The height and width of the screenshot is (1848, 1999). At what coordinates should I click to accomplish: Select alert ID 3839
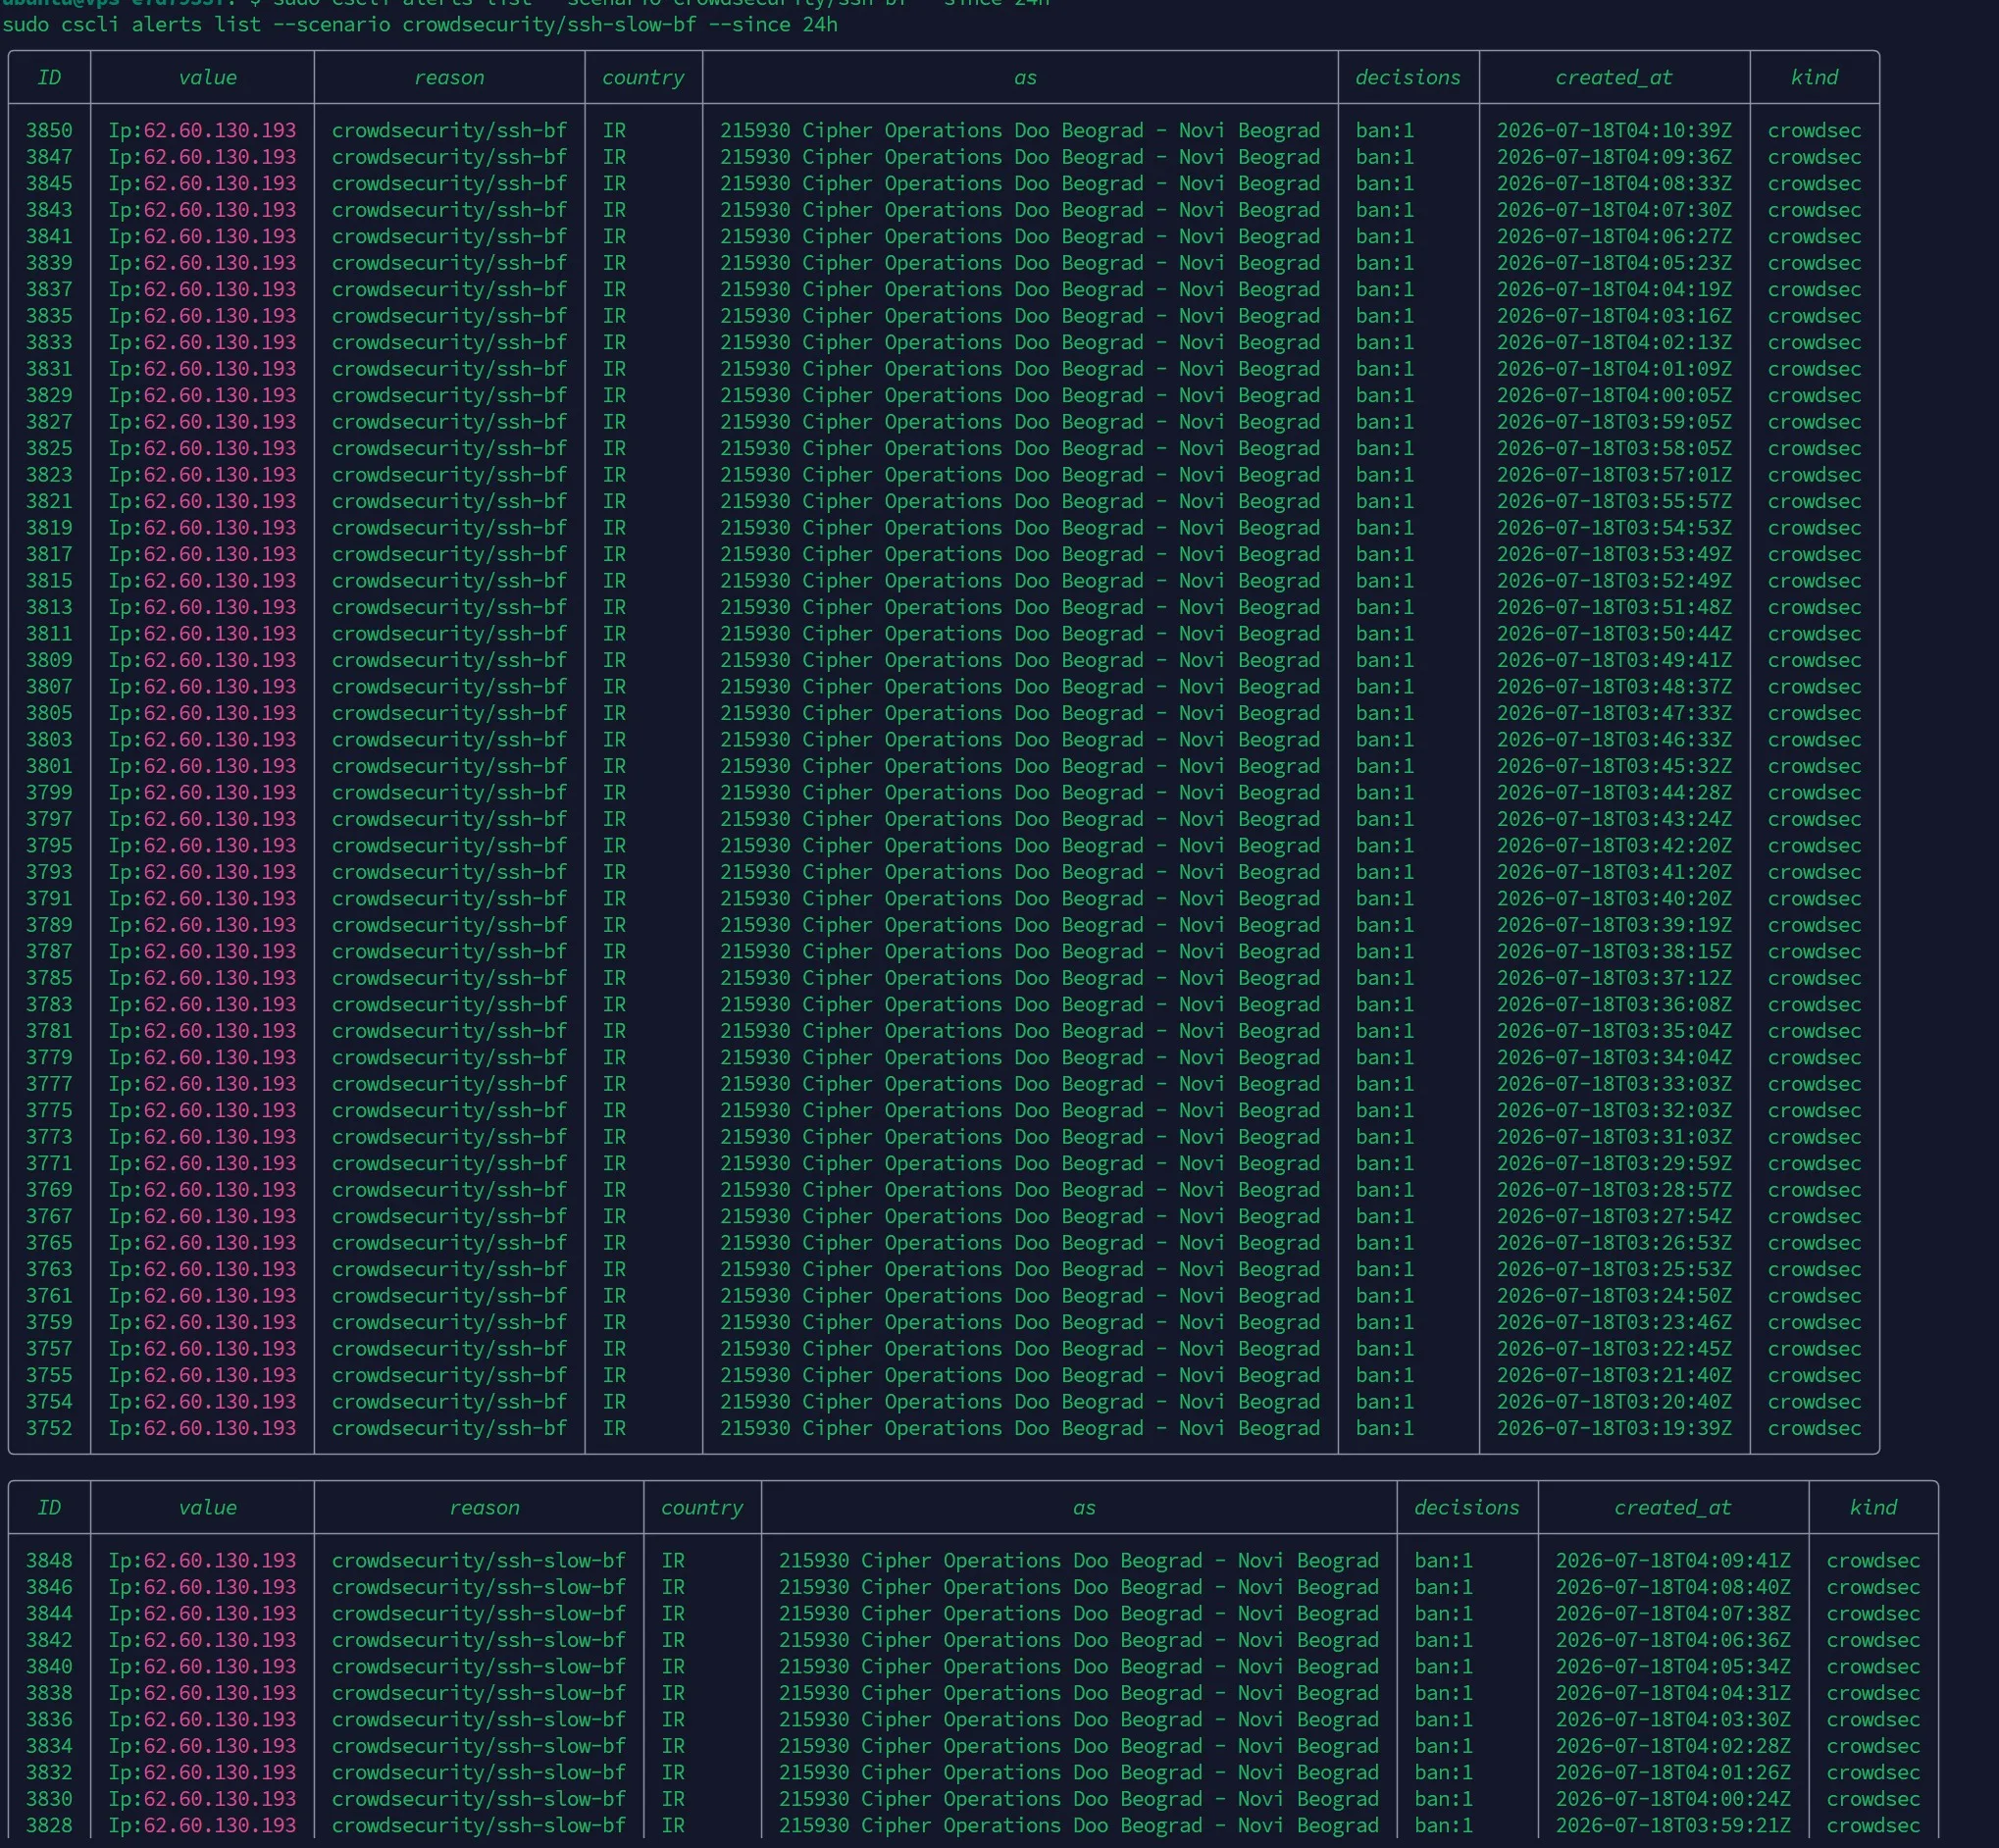pyautogui.click(x=49, y=263)
